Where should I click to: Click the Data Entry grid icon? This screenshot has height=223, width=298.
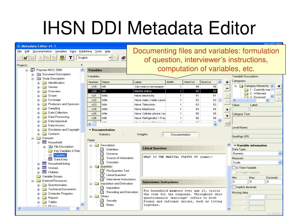(x=50, y=159)
